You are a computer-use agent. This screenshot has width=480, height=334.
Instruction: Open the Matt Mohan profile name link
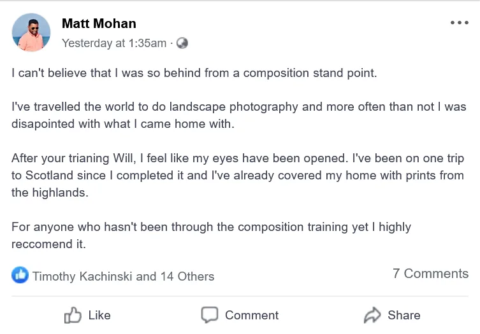click(x=99, y=24)
